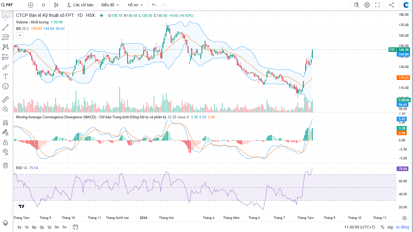Toggle the percent scale

(x=383, y=227)
